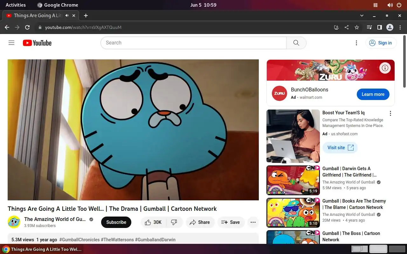Click the taskbar entry 'Things Are Going A Little Too Wel...'
This screenshot has height=254, width=407.
[x=42, y=249]
